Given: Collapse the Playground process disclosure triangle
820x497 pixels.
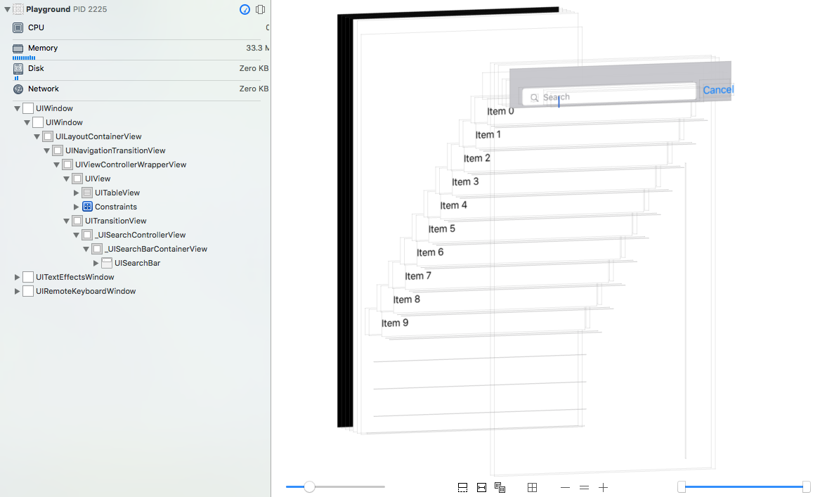Looking at the screenshot, I should (x=7, y=9).
